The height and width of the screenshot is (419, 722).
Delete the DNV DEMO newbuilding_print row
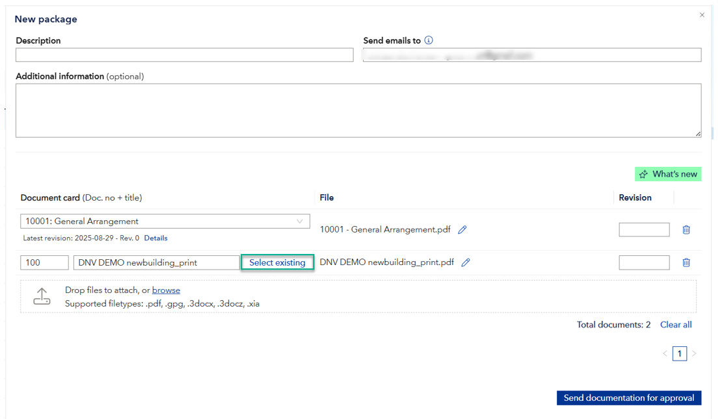point(686,262)
